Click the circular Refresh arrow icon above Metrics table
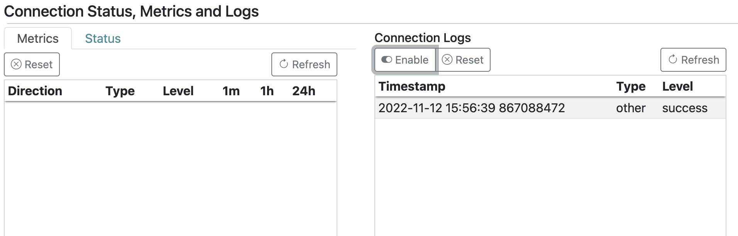738x236 pixels. [283, 64]
